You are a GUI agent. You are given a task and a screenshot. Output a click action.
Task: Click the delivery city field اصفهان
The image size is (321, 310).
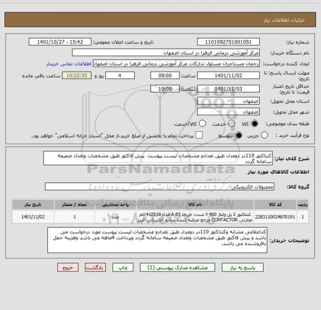click(x=228, y=112)
